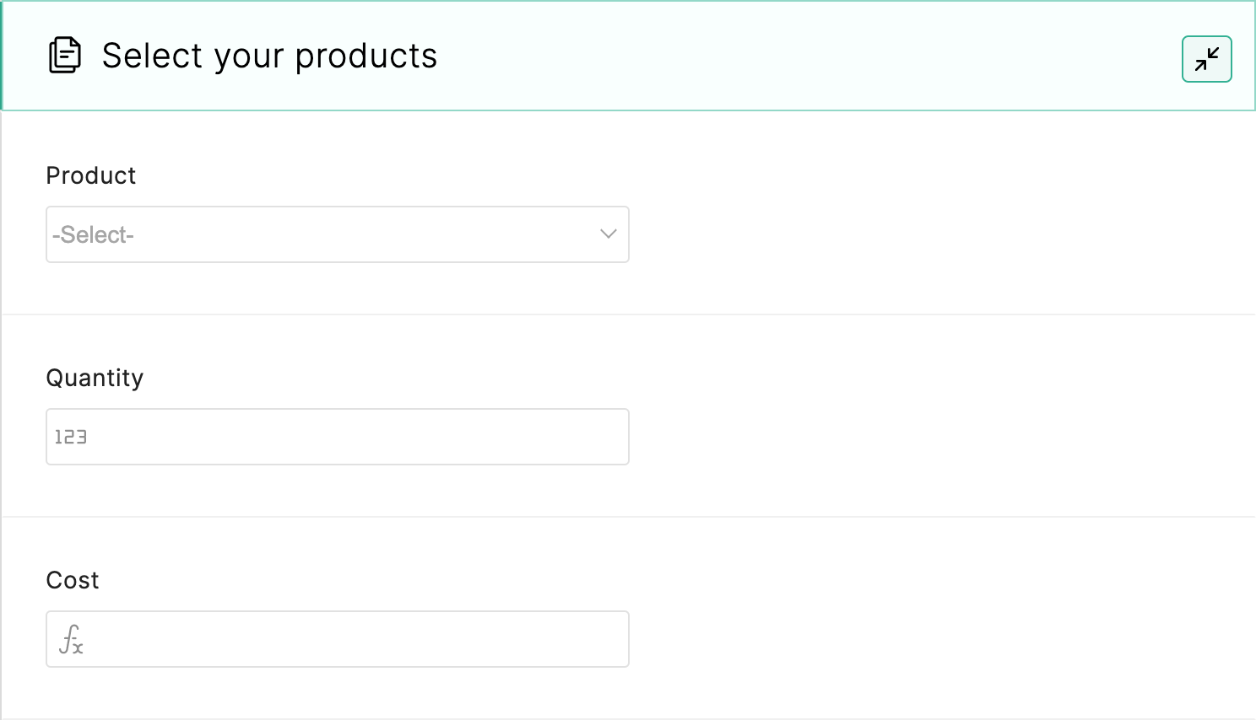Click the divider between Product and Quantity
The width and height of the screenshot is (1256, 720).
pyautogui.click(x=628, y=314)
